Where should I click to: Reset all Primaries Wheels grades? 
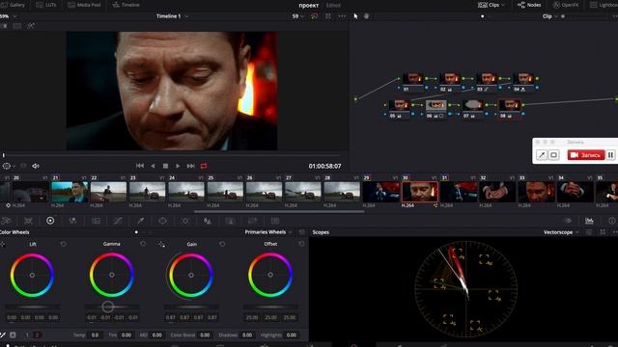[x=302, y=232]
